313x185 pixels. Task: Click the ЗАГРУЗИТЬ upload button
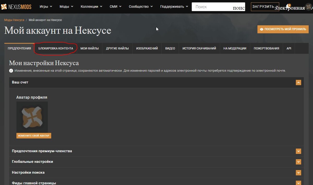265,7
